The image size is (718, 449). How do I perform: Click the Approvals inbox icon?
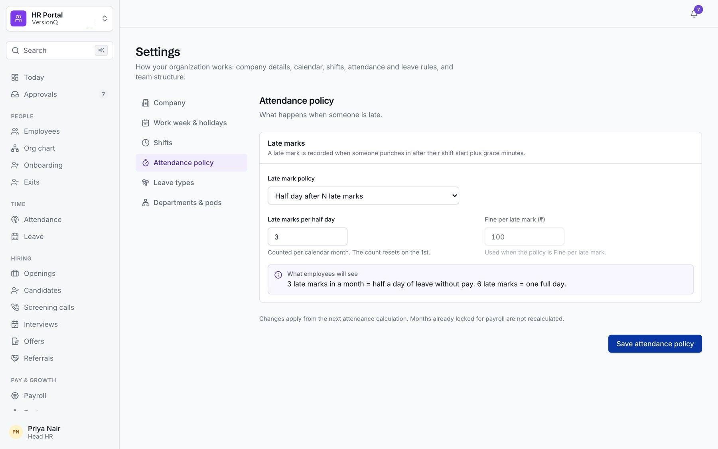[15, 94]
